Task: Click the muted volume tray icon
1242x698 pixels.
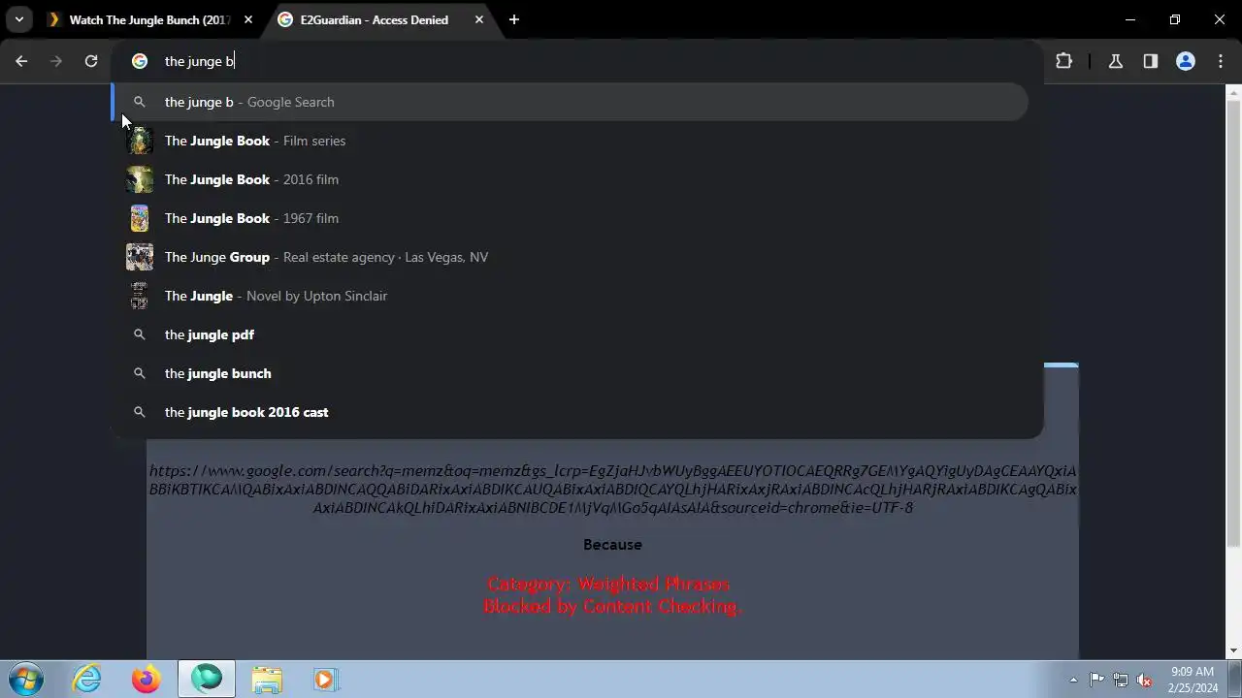Action: pyautogui.click(x=1145, y=680)
